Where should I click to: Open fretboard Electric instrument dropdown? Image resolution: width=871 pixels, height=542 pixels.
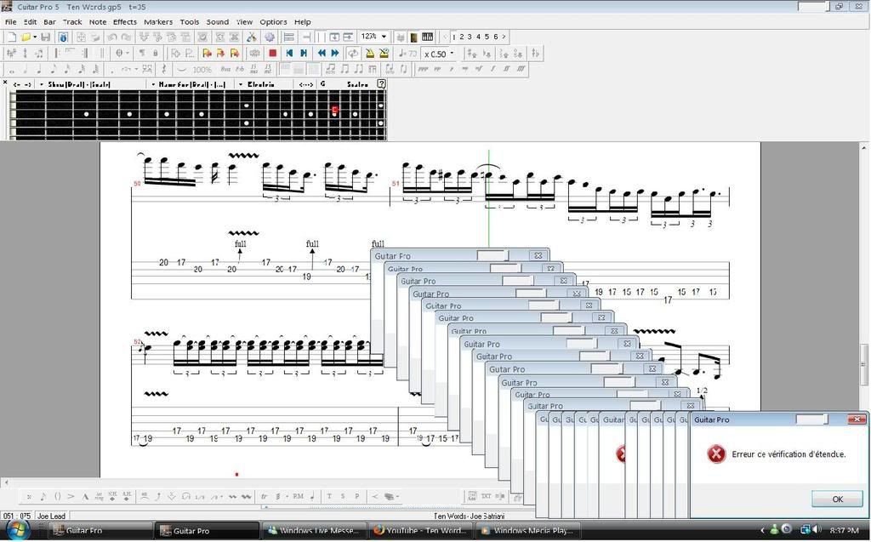click(241, 84)
